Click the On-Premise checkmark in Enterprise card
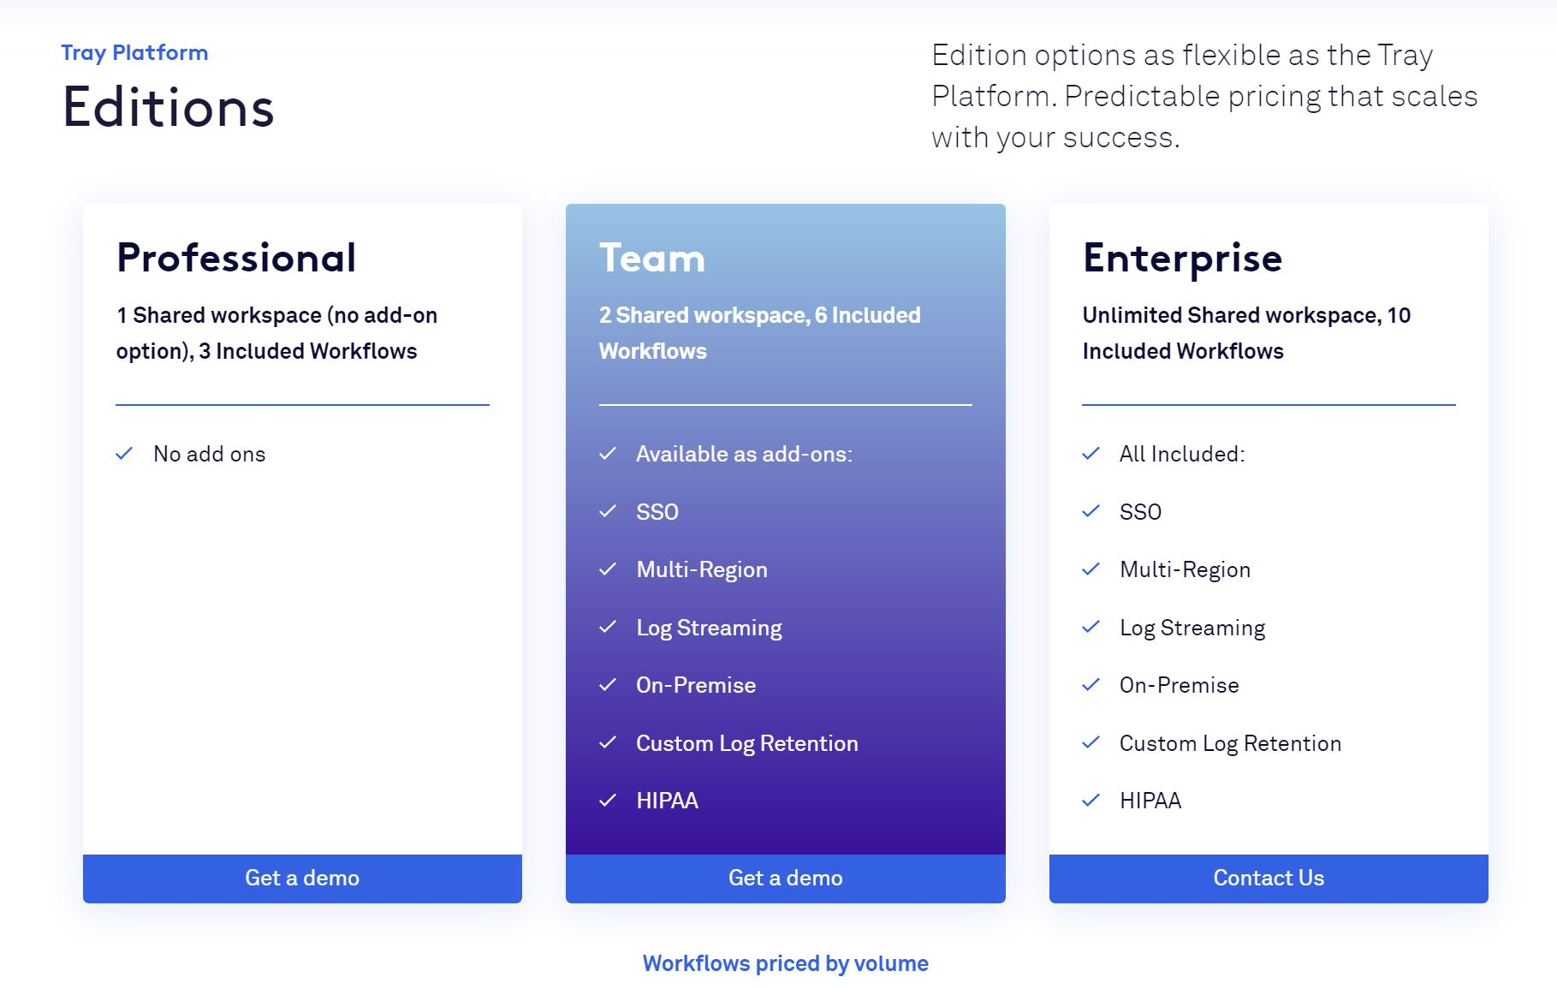The height and width of the screenshot is (989, 1557). [1090, 685]
